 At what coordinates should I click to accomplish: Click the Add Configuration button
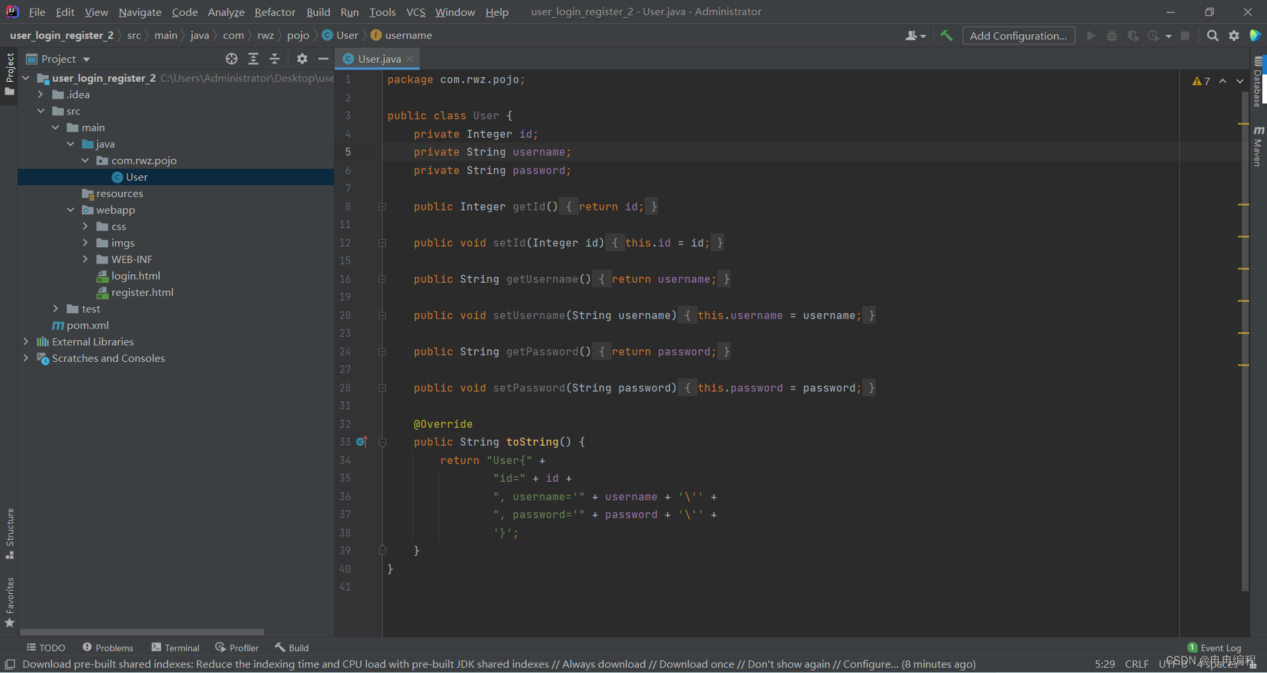coord(1019,36)
